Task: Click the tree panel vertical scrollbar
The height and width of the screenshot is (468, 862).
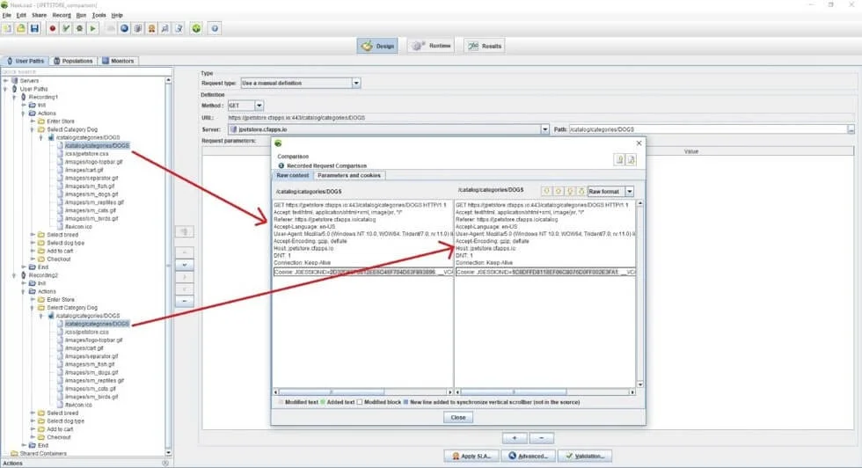Action: tap(168, 267)
